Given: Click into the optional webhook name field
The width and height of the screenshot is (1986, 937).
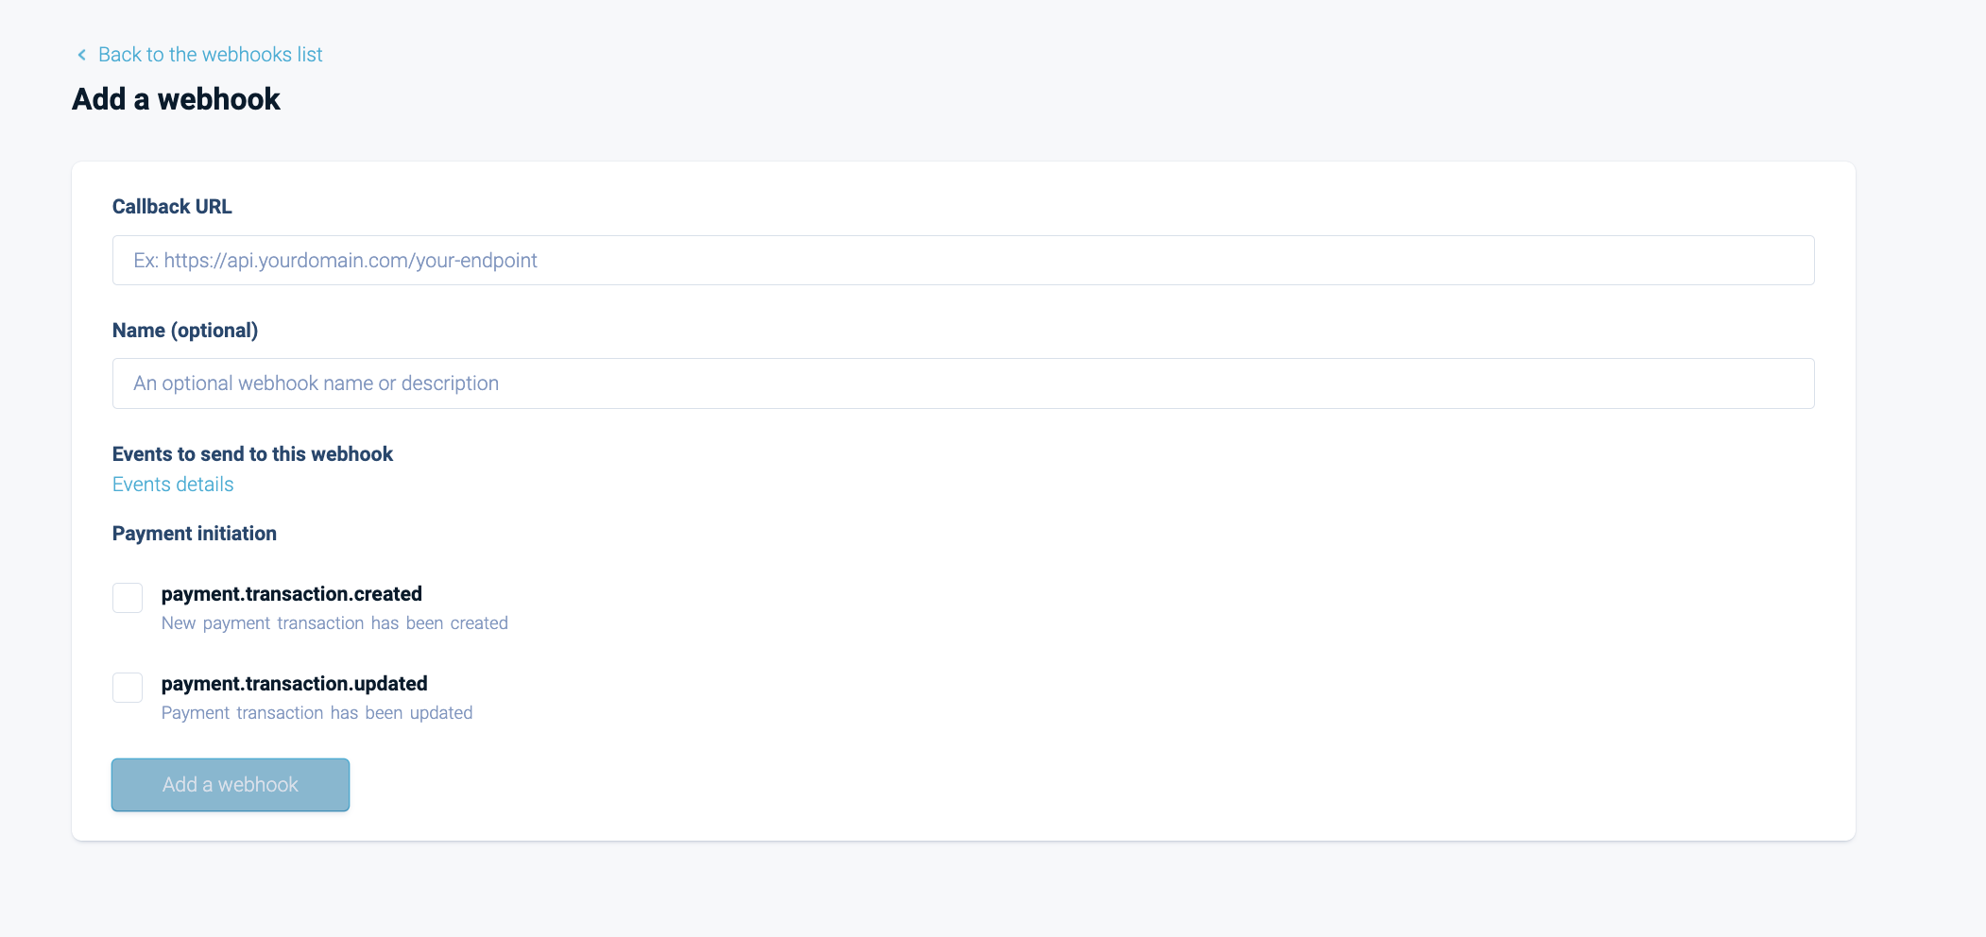Looking at the screenshot, I should click(x=963, y=383).
